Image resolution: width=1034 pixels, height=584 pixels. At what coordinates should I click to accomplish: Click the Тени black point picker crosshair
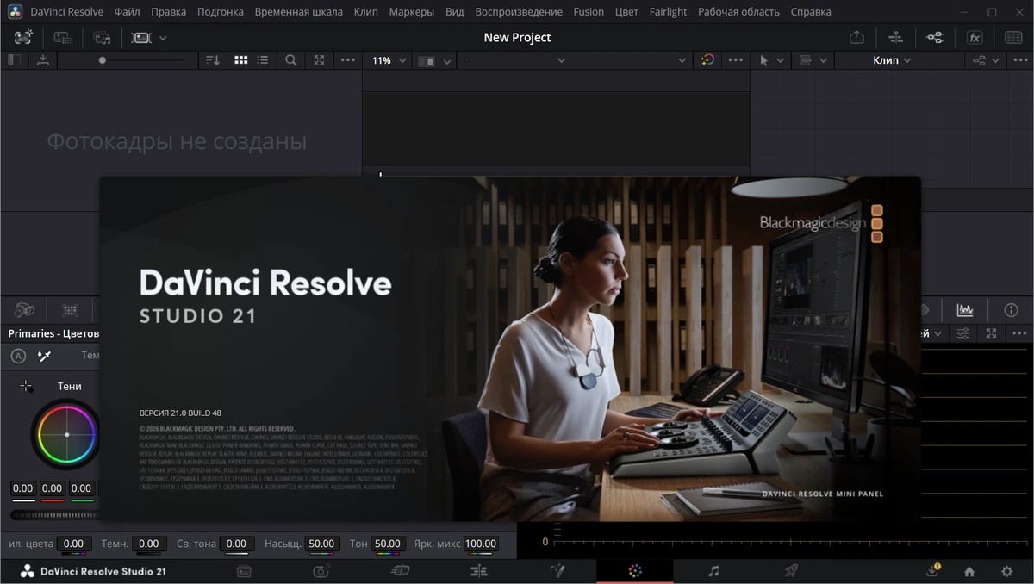26,387
